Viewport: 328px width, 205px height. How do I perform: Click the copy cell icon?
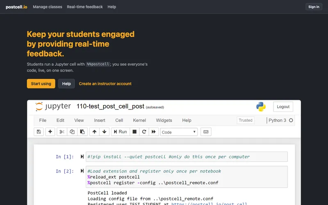coord(72,132)
